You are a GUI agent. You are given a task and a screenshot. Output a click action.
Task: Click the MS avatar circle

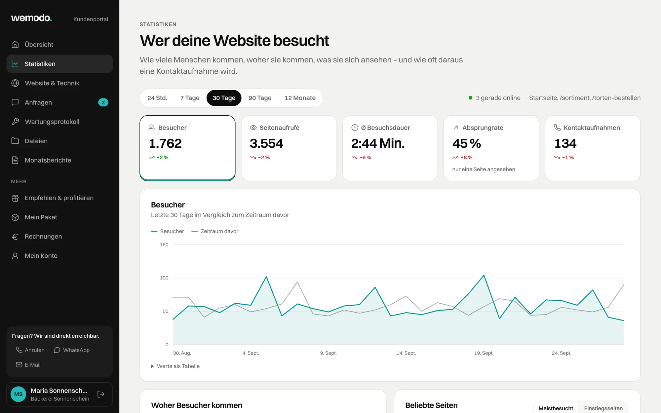(19, 394)
